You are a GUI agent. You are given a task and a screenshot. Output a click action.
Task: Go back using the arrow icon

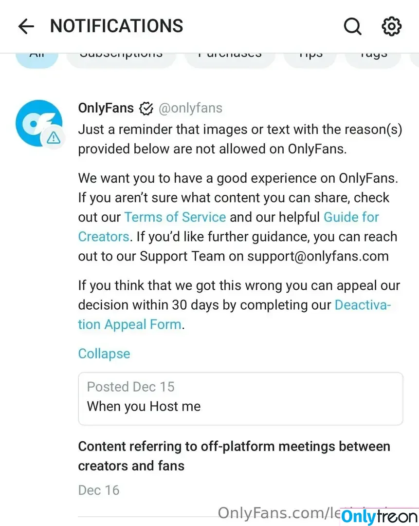pyautogui.click(x=26, y=26)
